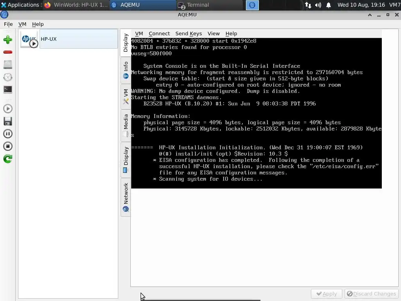This screenshot has width=401, height=301.
Task: Save VM state with floppy disk icon
Action: click(x=8, y=121)
